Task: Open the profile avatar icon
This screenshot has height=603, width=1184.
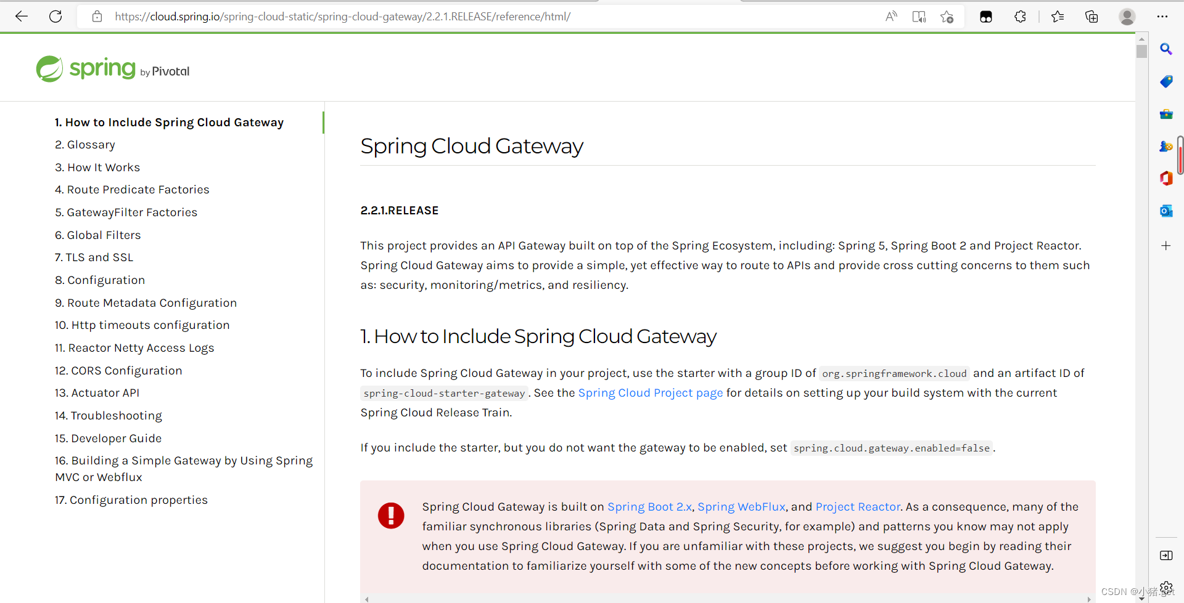Action: coord(1127,17)
